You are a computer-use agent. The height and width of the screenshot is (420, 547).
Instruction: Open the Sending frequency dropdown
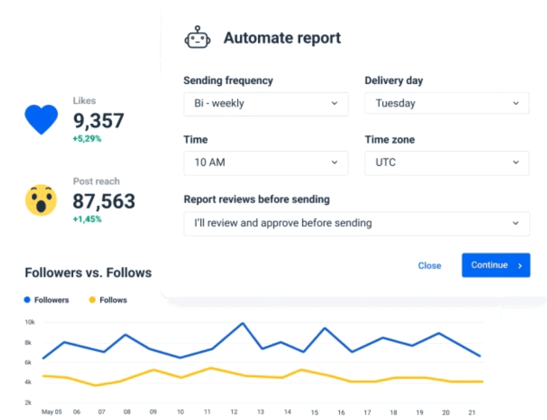[x=265, y=104]
